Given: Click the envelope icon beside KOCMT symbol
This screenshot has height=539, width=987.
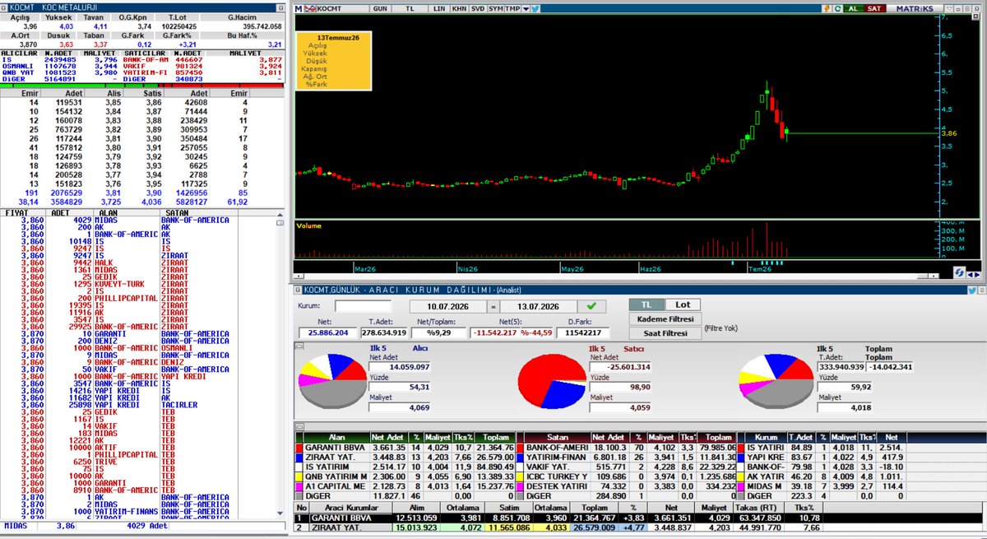Looking at the screenshot, I should (309, 8).
